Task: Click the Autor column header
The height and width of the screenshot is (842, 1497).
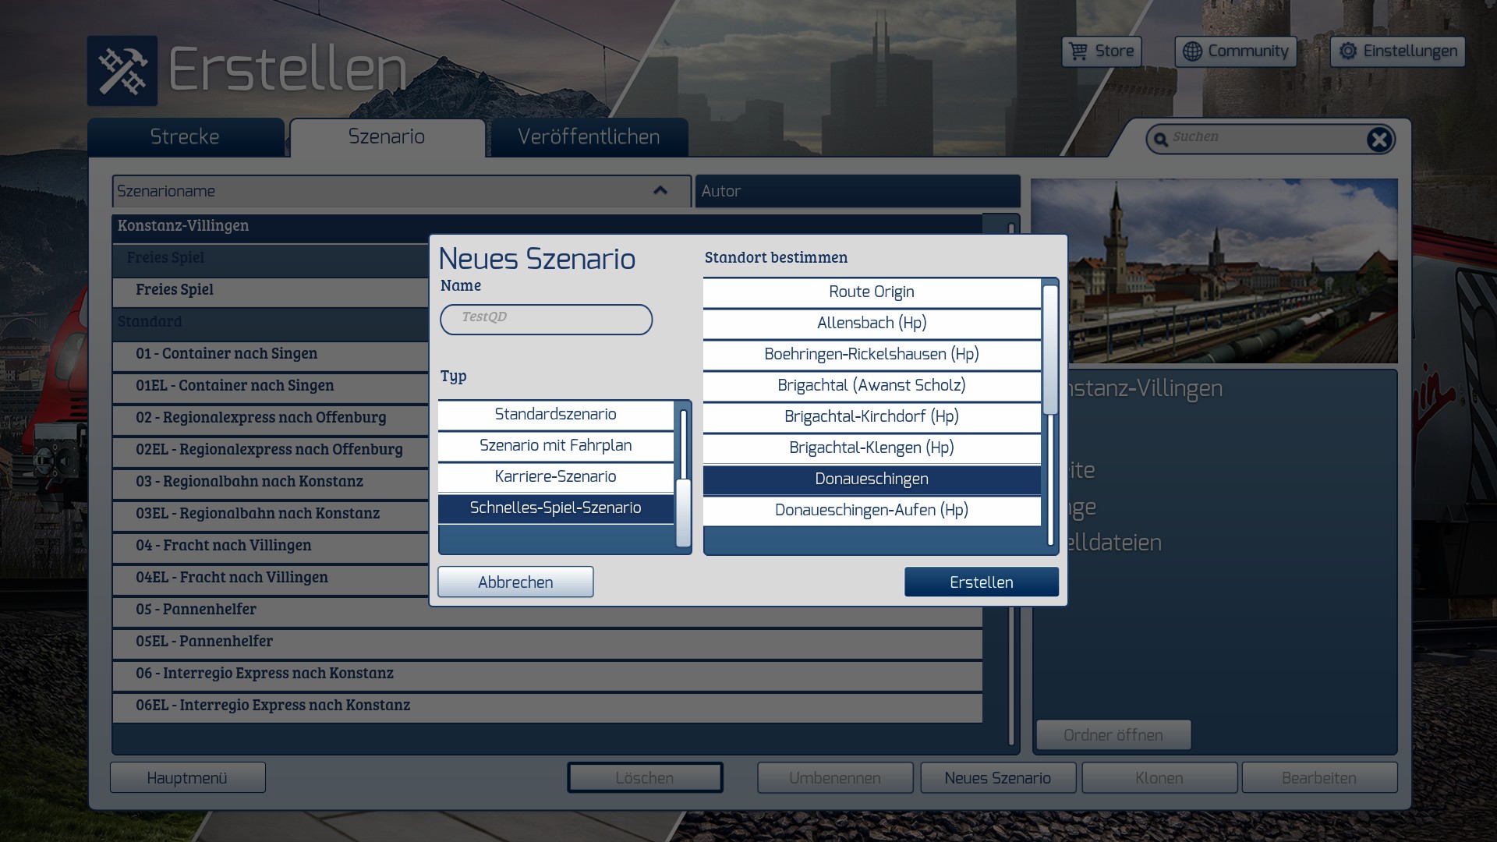Action: click(857, 191)
